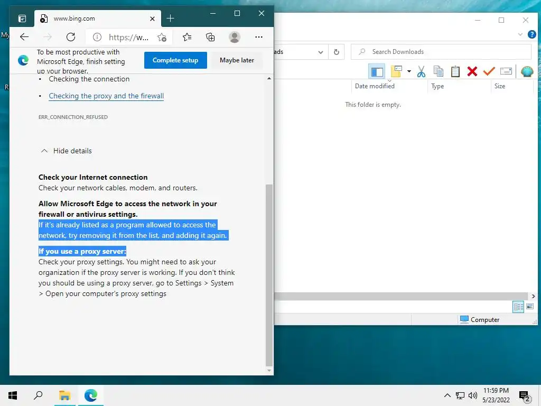
Task: Expand the Explorer ribbon chevron
Action: pyautogui.click(x=520, y=34)
